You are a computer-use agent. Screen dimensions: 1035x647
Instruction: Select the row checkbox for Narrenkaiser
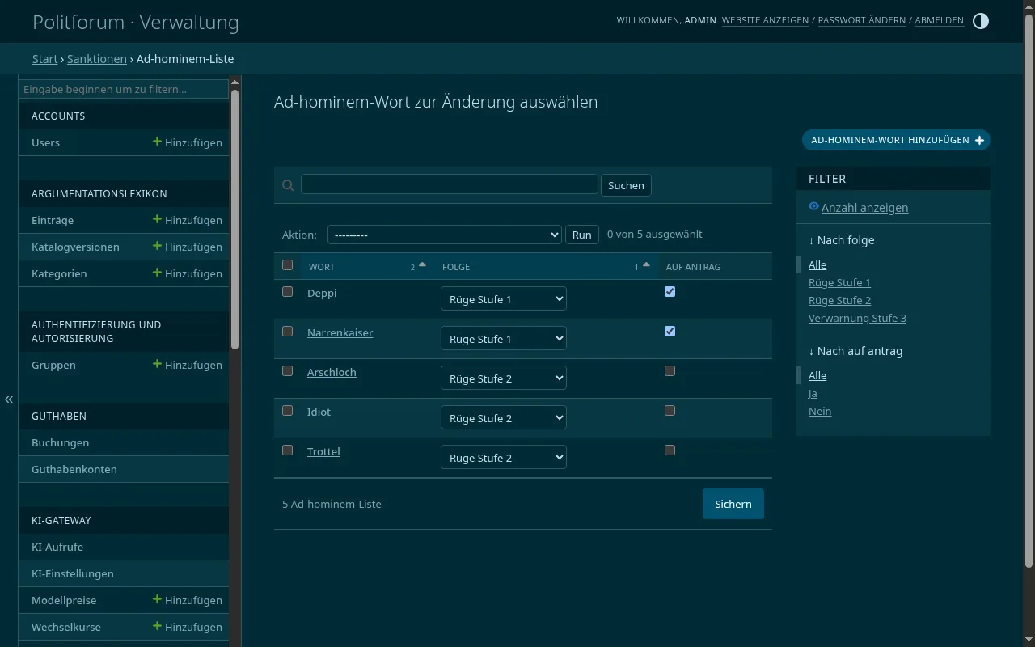(287, 331)
